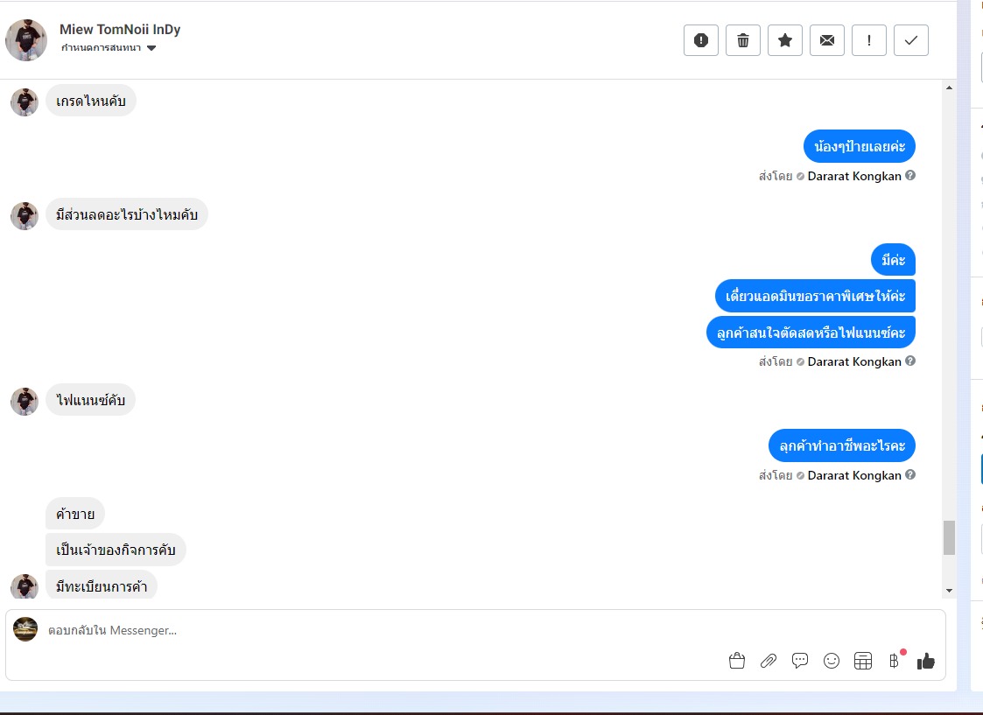Attach a file with paperclip icon
The width and height of the screenshot is (983, 715).
[769, 661]
